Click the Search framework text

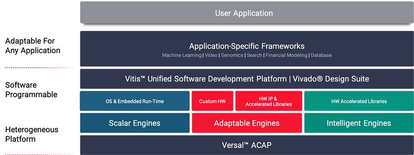pyautogui.click(x=254, y=55)
